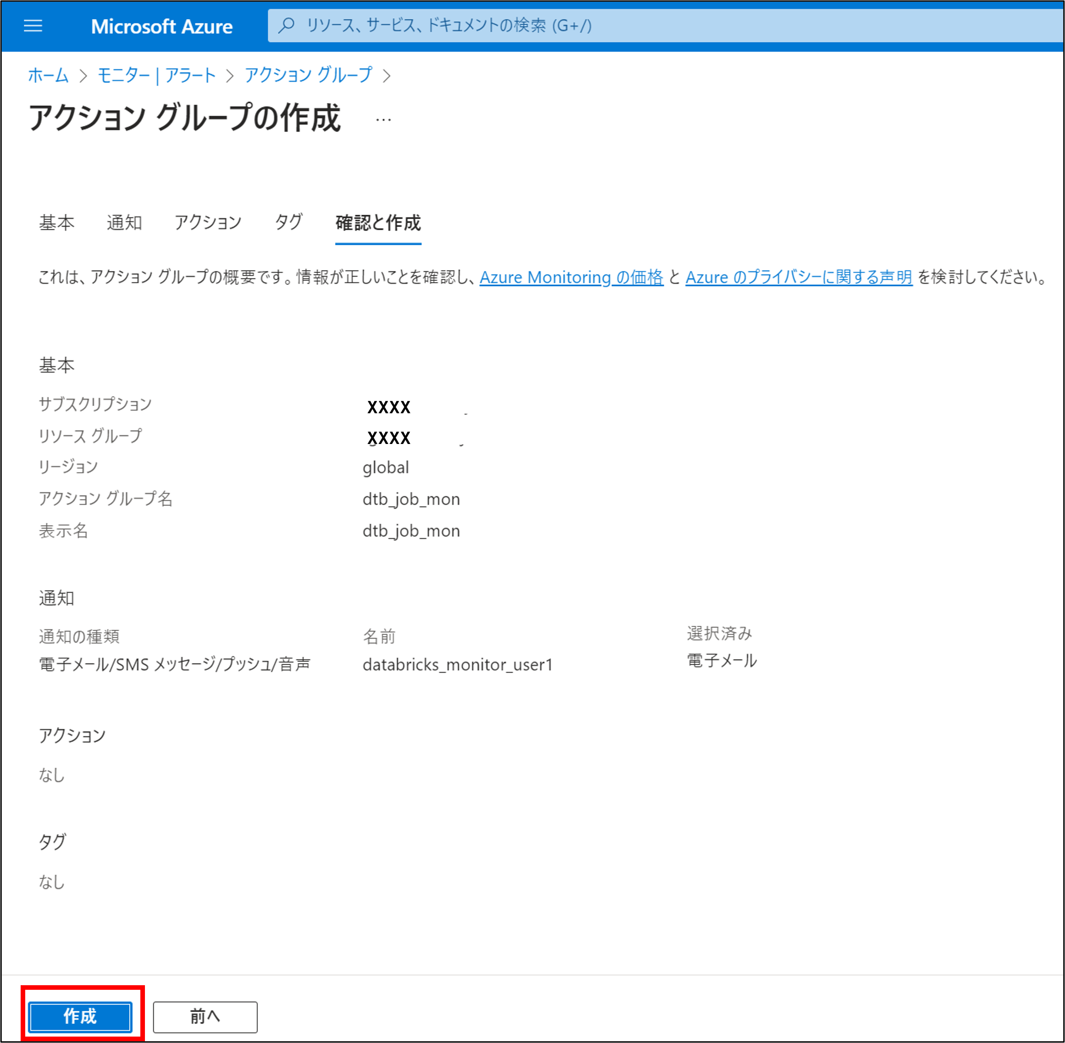Image resolution: width=1065 pixels, height=1043 pixels.
Task: Click the search magnifier icon
Action: tap(286, 25)
